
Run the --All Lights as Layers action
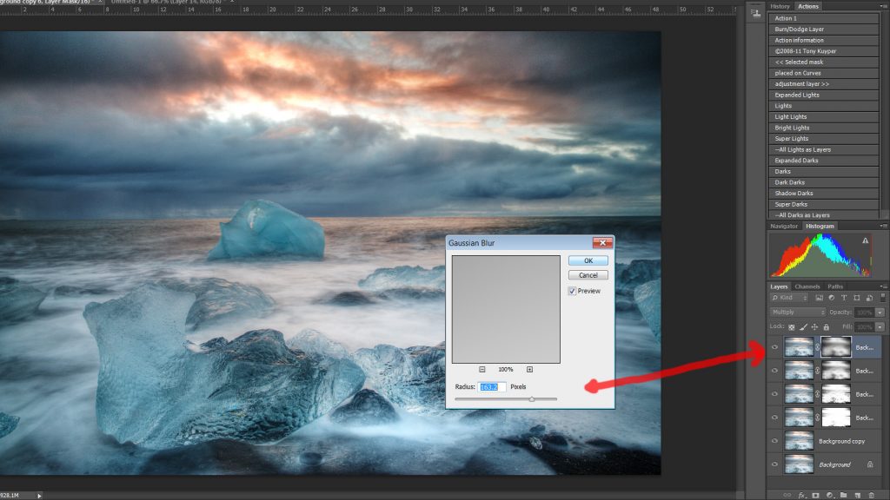[x=824, y=149]
